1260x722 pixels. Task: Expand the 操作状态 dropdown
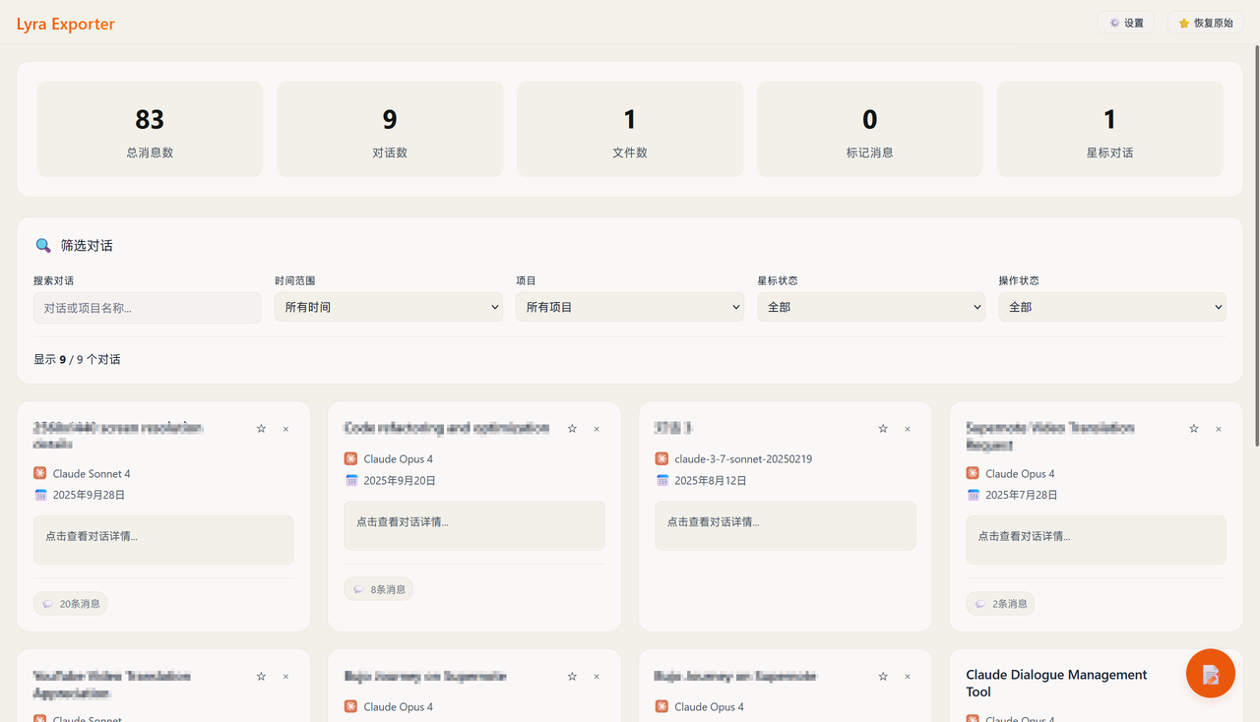pos(1112,307)
